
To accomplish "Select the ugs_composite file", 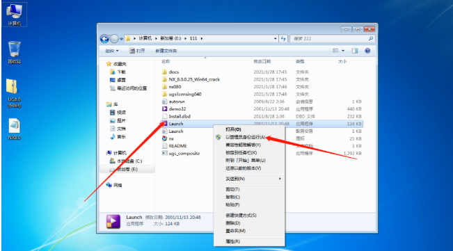I will pyautogui.click(x=181, y=153).
